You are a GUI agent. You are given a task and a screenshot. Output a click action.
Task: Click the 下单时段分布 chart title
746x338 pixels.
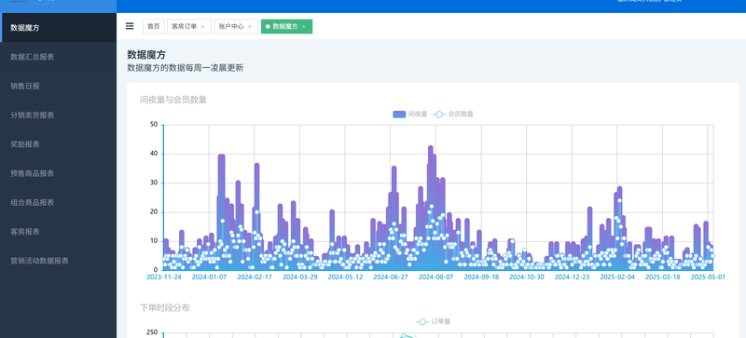[165, 307]
